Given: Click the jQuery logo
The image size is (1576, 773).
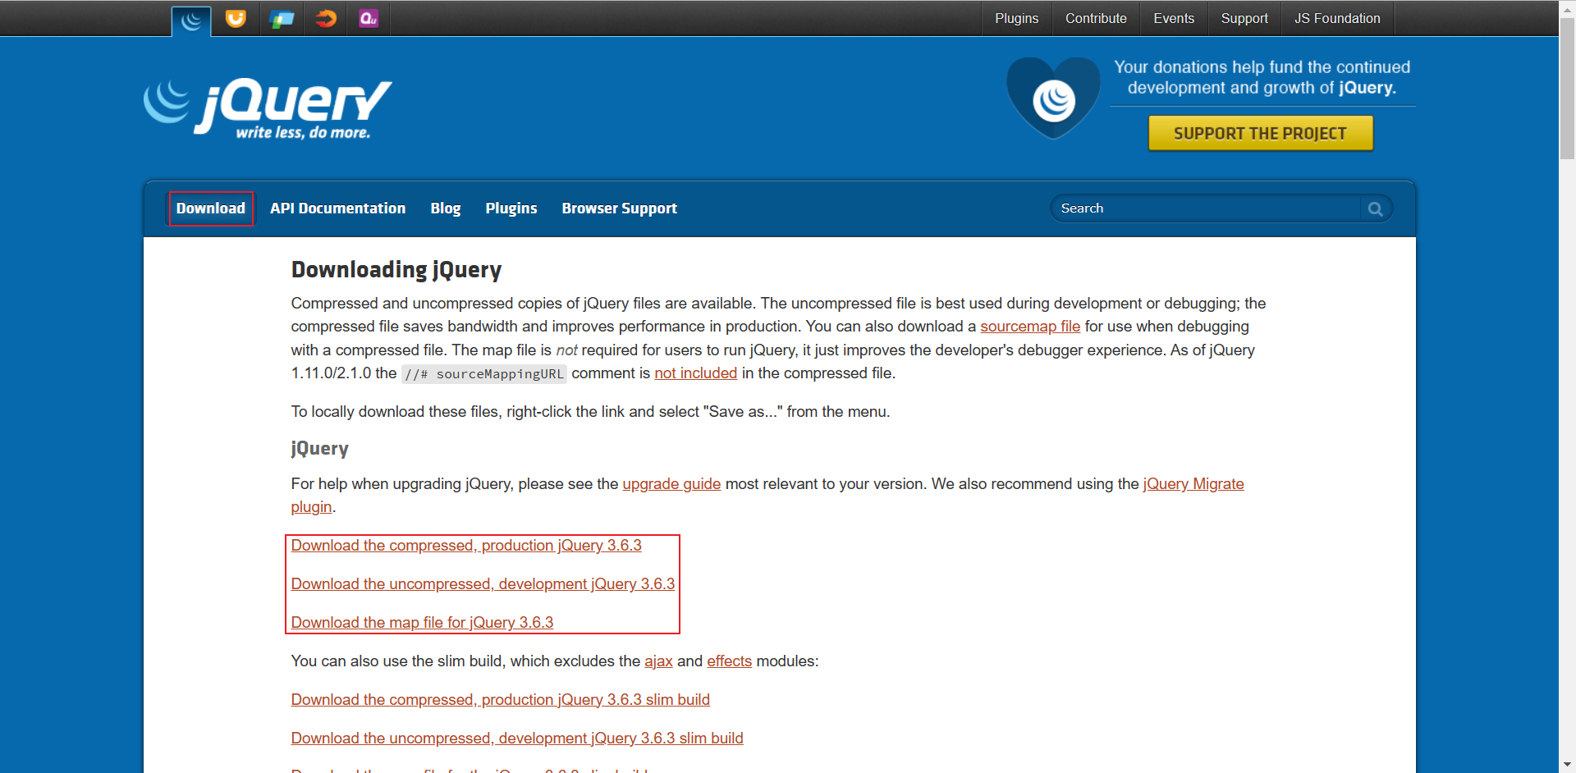Looking at the screenshot, I should click(x=268, y=109).
